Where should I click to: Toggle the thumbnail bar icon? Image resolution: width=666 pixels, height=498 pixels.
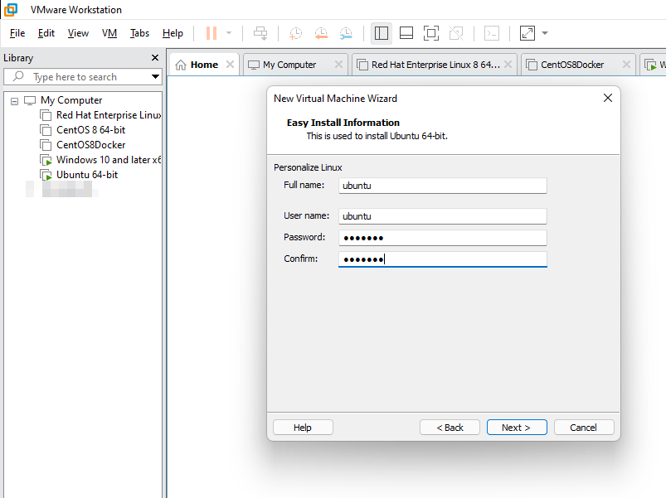pyautogui.click(x=406, y=33)
